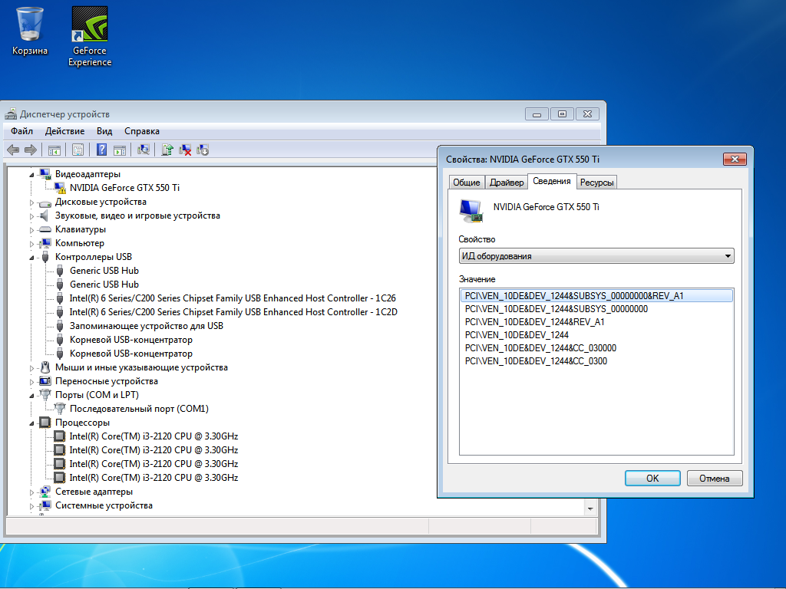The image size is (786, 589).
Task: Click the USB mass storage device icon
Action: [60, 326]
